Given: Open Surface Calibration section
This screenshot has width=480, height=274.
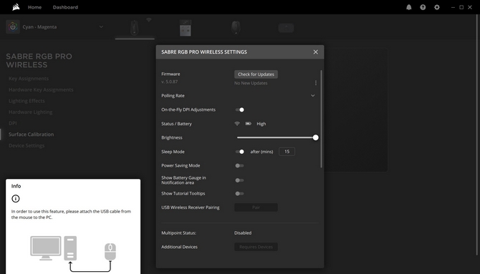Looking at the screenshot, I should click(32, 134).
